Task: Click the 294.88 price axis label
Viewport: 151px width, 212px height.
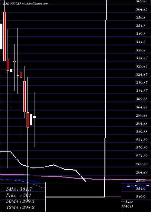Action: pyautogui.click(x=142, y=123)
